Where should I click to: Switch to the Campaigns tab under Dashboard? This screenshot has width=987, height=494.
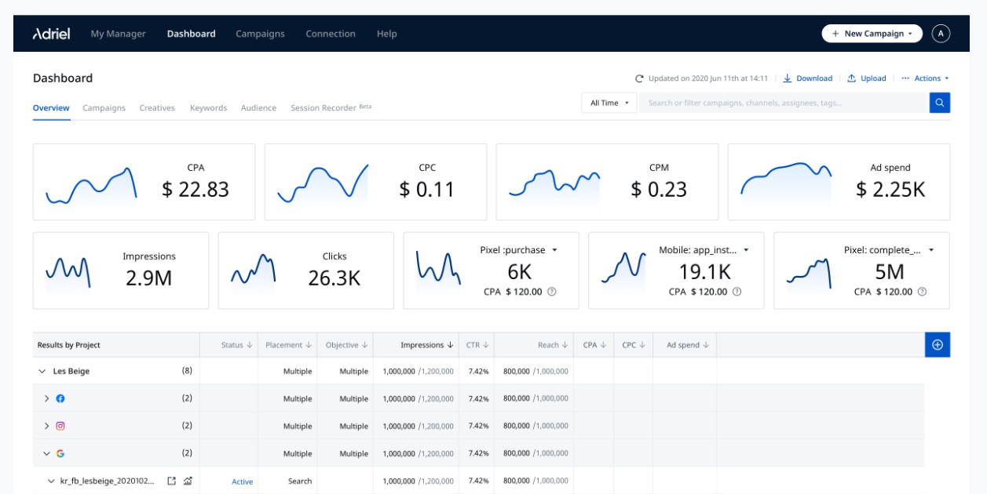click(104, 108)
